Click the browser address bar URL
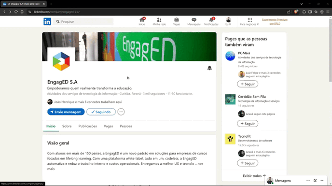 pos(57,12)
